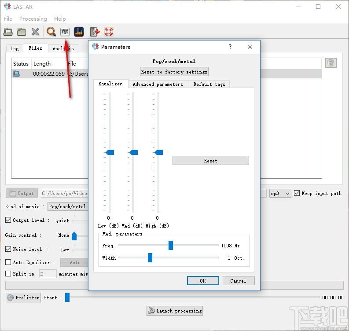Switch to the Files tab
Viewport: 349px width, 331px height.
coord(35,48)
